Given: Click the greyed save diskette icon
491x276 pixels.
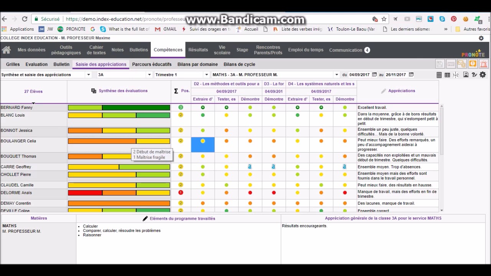Looking at the screenshot, I should click(x=440, y=64).
